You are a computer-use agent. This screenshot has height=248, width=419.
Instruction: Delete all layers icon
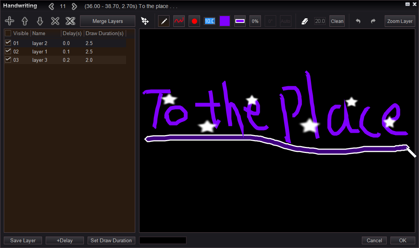tap(70, 21)
